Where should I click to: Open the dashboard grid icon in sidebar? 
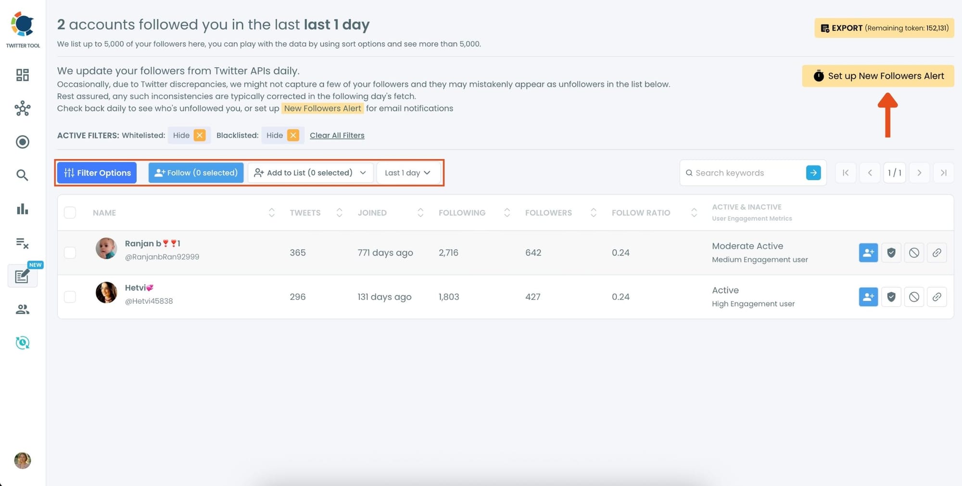point(23,75)
